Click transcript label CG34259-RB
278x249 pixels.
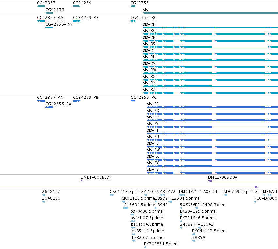86,18
